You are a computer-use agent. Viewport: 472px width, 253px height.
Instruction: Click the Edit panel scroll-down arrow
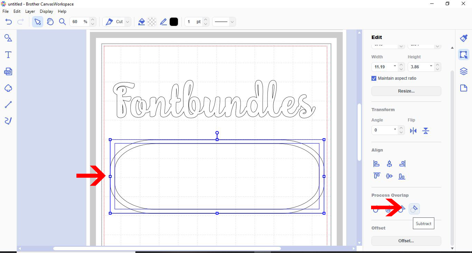click(x=453, y=248)
